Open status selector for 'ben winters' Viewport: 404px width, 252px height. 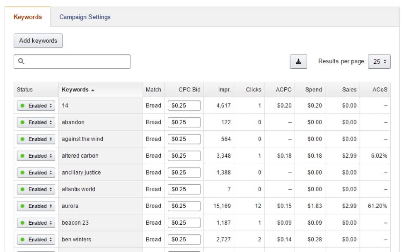tap(36, 240)
